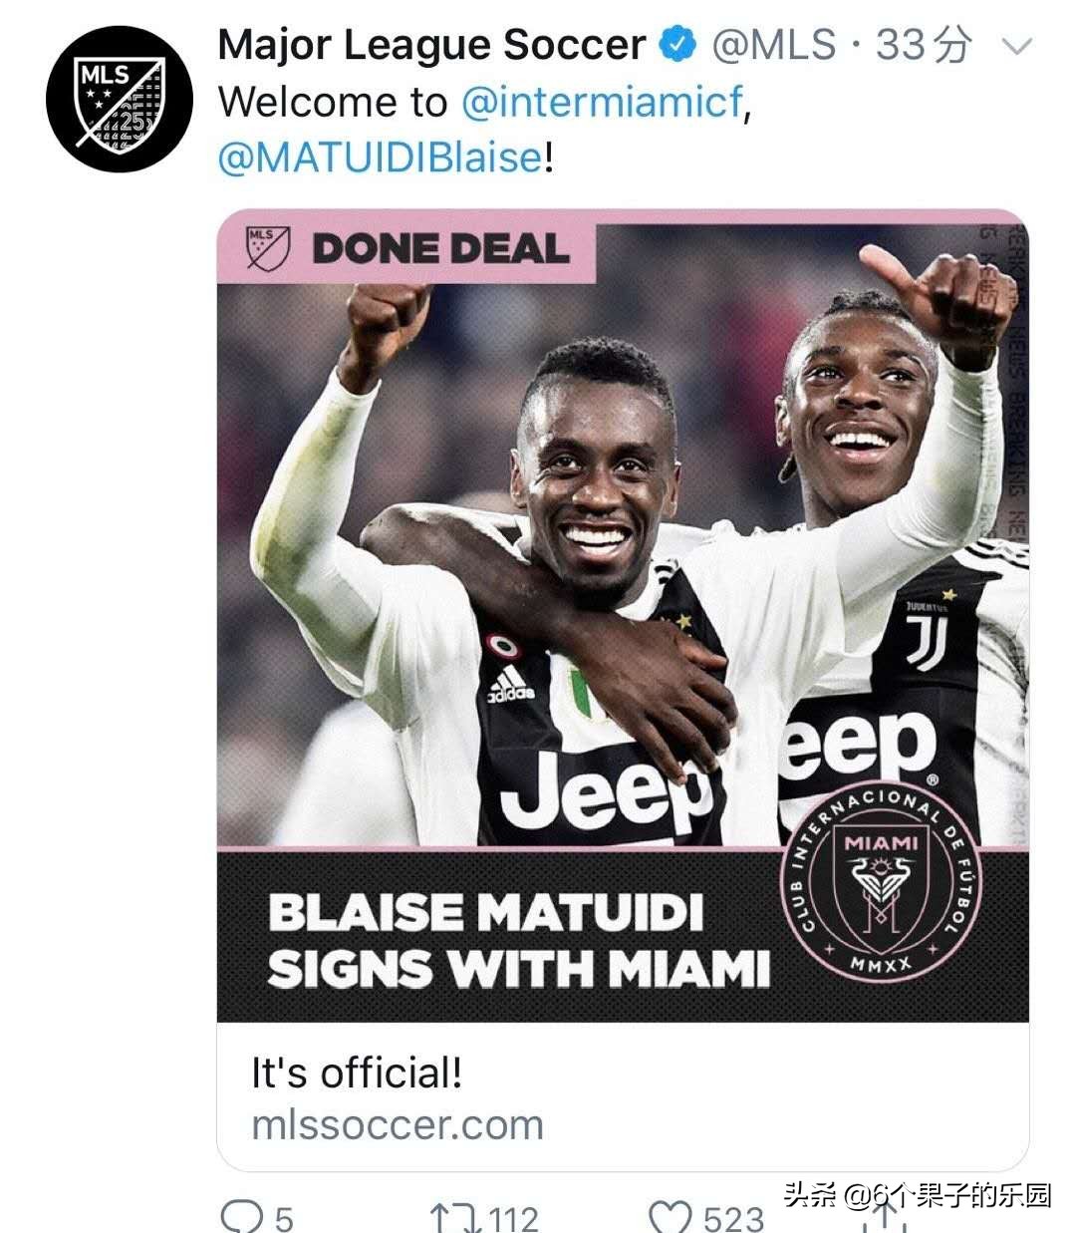Open the @MATUIDIBlaise mention
Viewport: 1076px width, 1233px height.
tap(381, 157)
